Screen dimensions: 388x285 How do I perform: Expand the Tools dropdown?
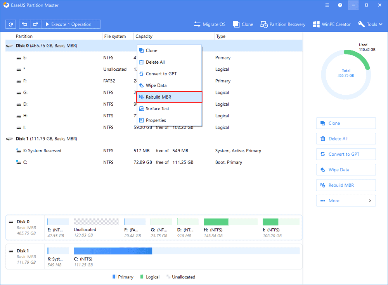click(x=370, y=24)
